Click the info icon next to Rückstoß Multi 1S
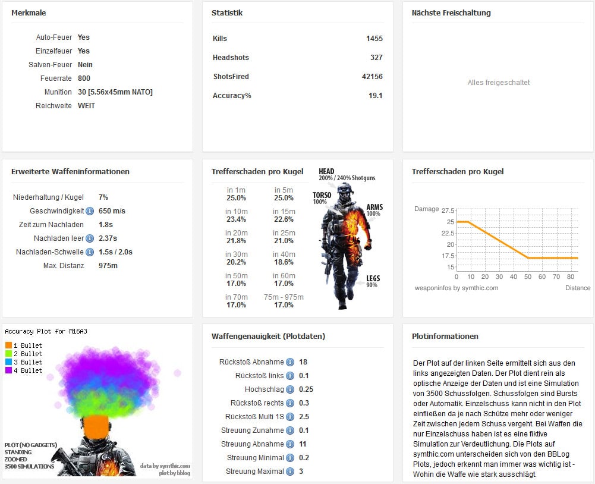This screenshot has width=595, height=484. (x=290, y=417)
